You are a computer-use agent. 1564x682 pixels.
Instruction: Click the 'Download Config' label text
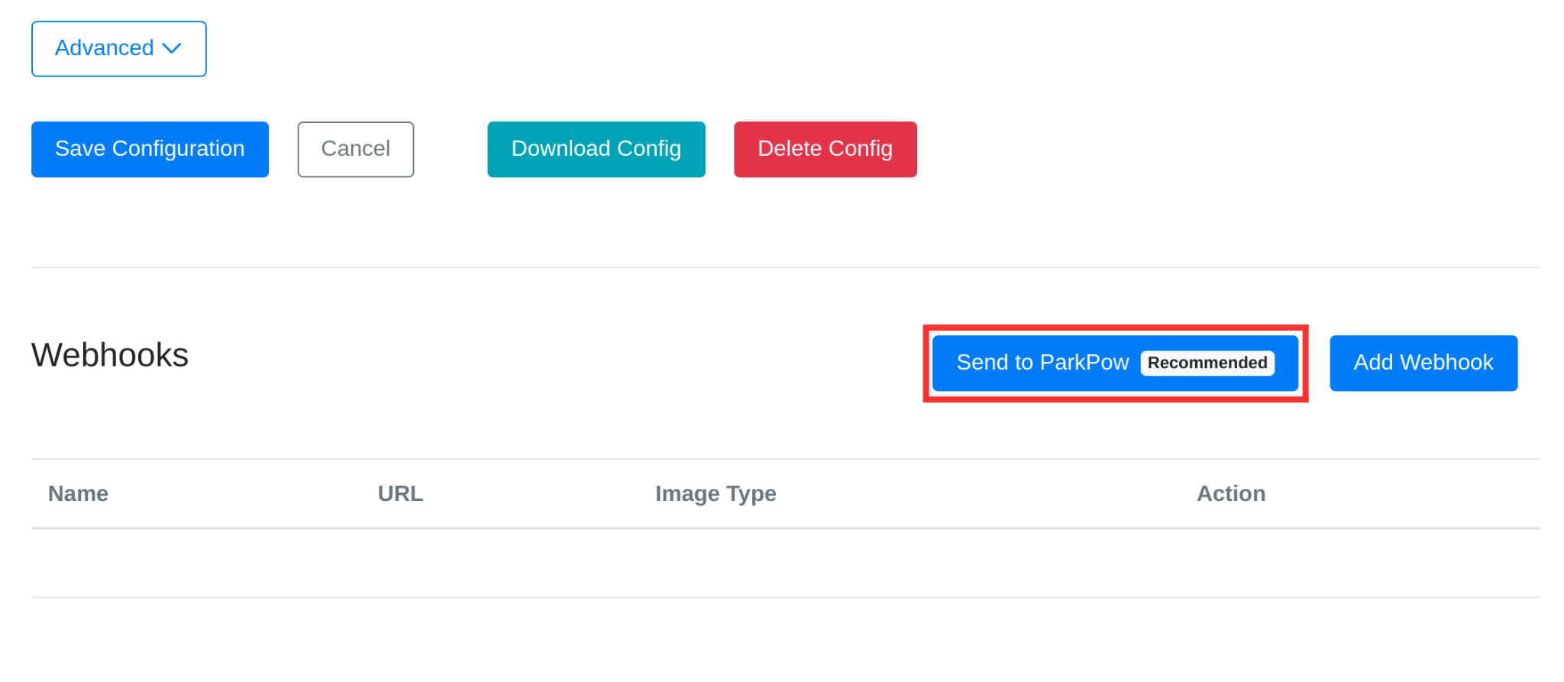(596, 148)
